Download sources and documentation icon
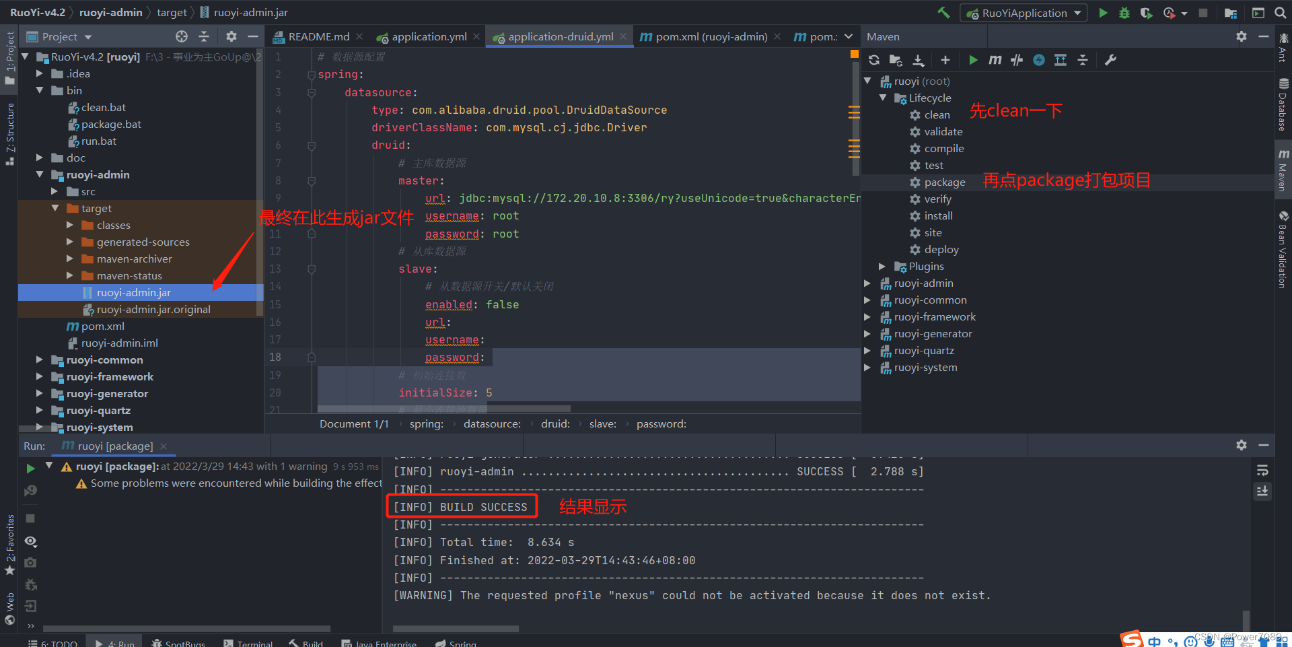The height and width of the screenshot is (647, 1292). click(919, 60)
